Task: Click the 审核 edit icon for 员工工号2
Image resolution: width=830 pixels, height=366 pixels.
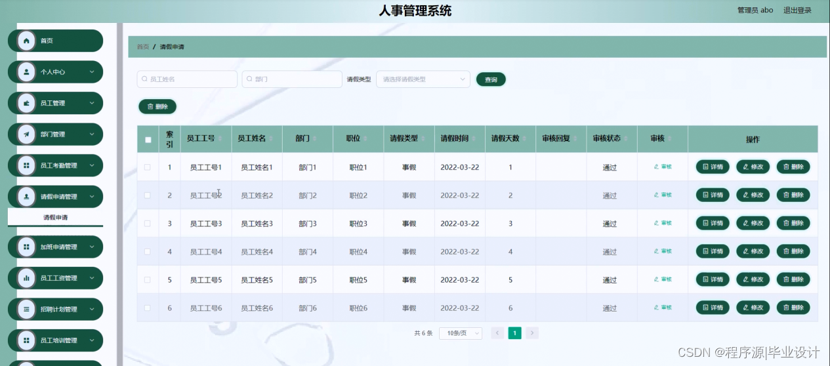Action: pos(656,195)
